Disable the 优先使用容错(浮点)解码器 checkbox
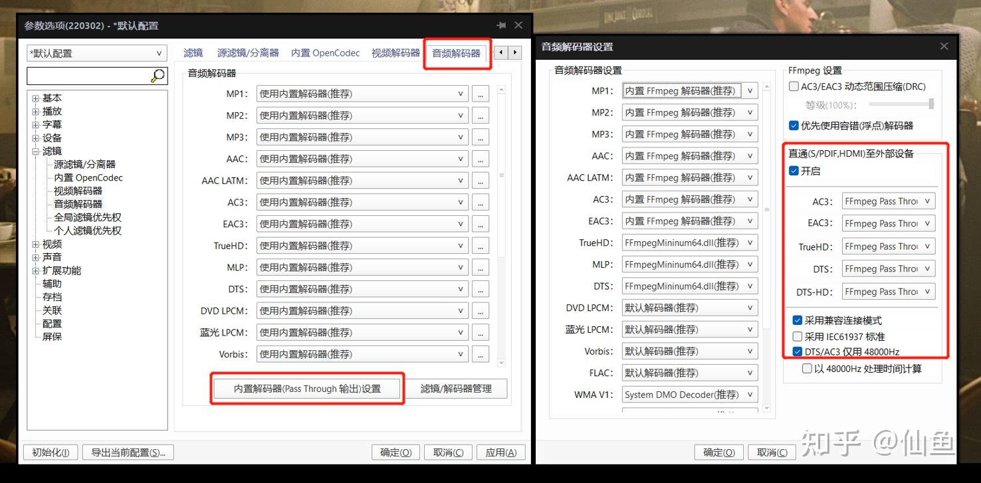Image resolution: width=981 pixels, height=483 pixels. [x=794, y=126]
